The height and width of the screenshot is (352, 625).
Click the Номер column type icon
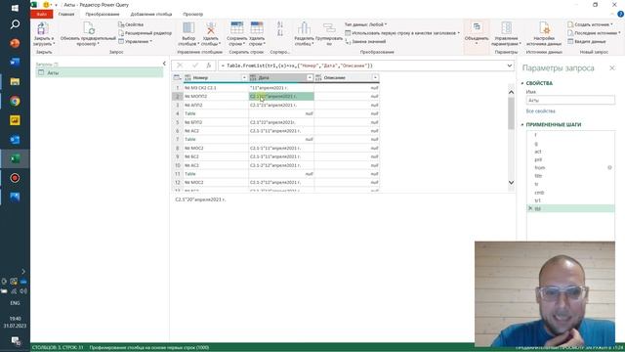pyautogui.click(x=187, y=78)
